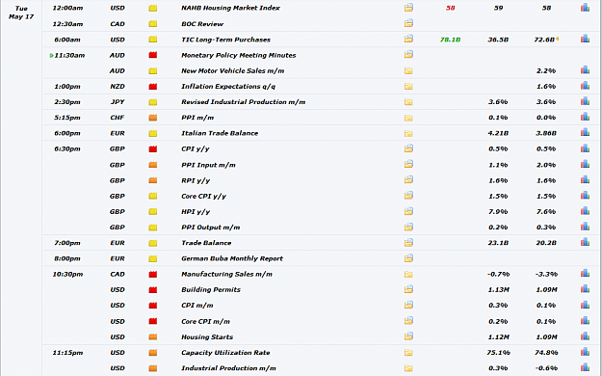Show graph for Manufacturing Sales m/m
The height and width of the screenshot is (376, 602).
click(x=585, y=274)
